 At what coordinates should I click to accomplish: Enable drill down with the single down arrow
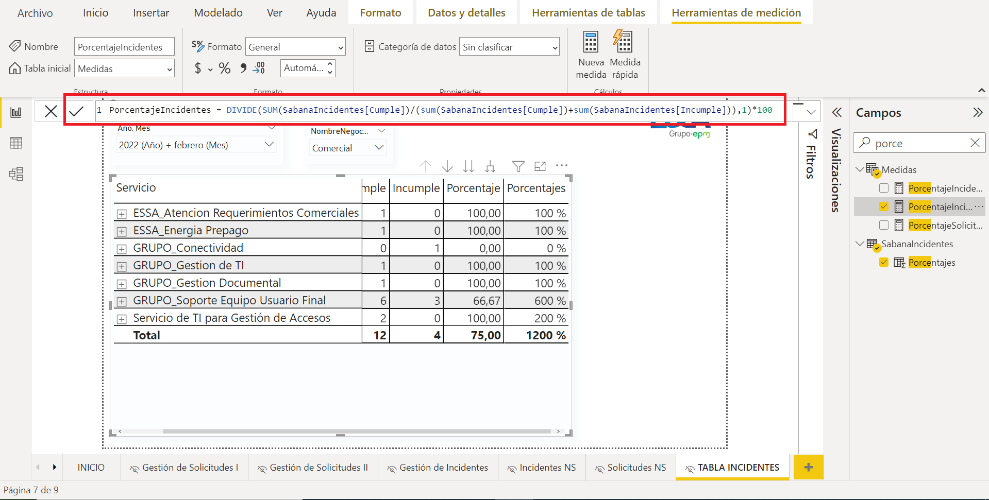click(x=447, y=166)
